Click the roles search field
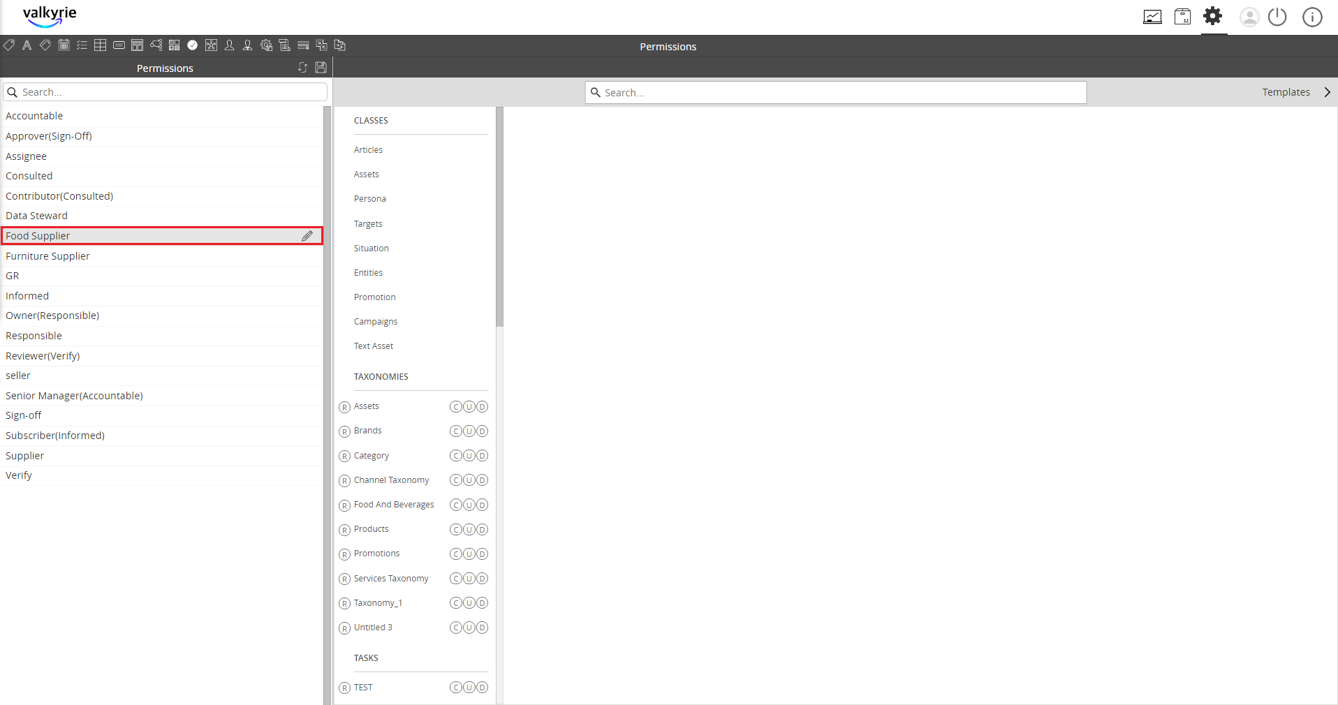The height and width of the screenshot is (705, 1338). [x=166, y=92]
